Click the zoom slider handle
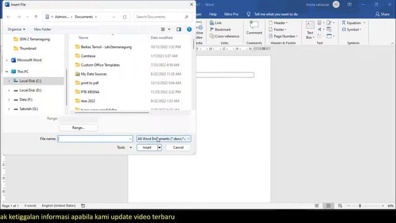This screenshot has height=223, width=396. [x=360, y=206]
